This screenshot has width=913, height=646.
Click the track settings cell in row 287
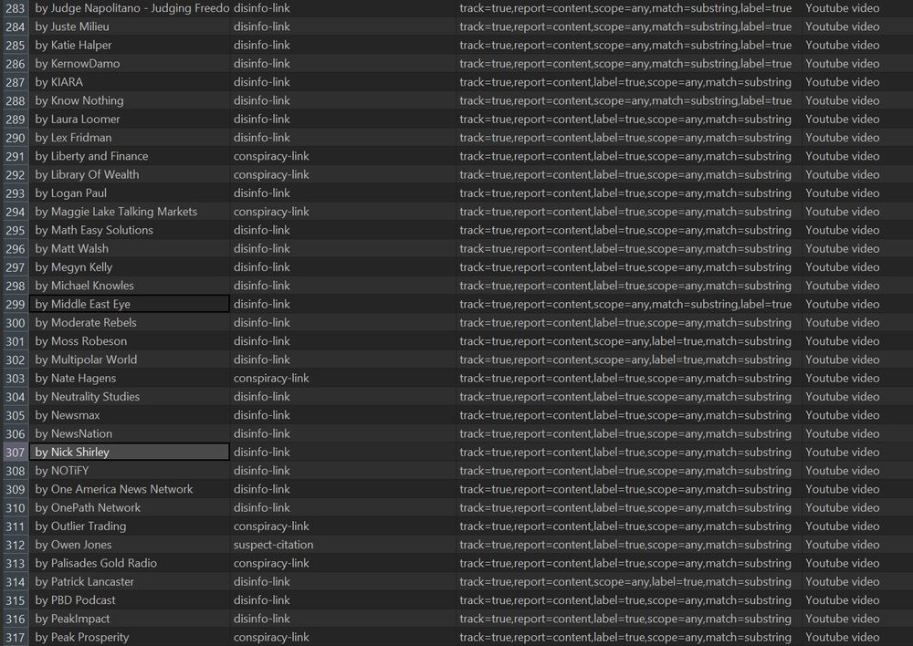click(x=629, y=82)
